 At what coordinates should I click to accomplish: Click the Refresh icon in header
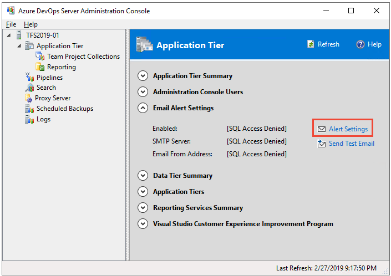311,44
